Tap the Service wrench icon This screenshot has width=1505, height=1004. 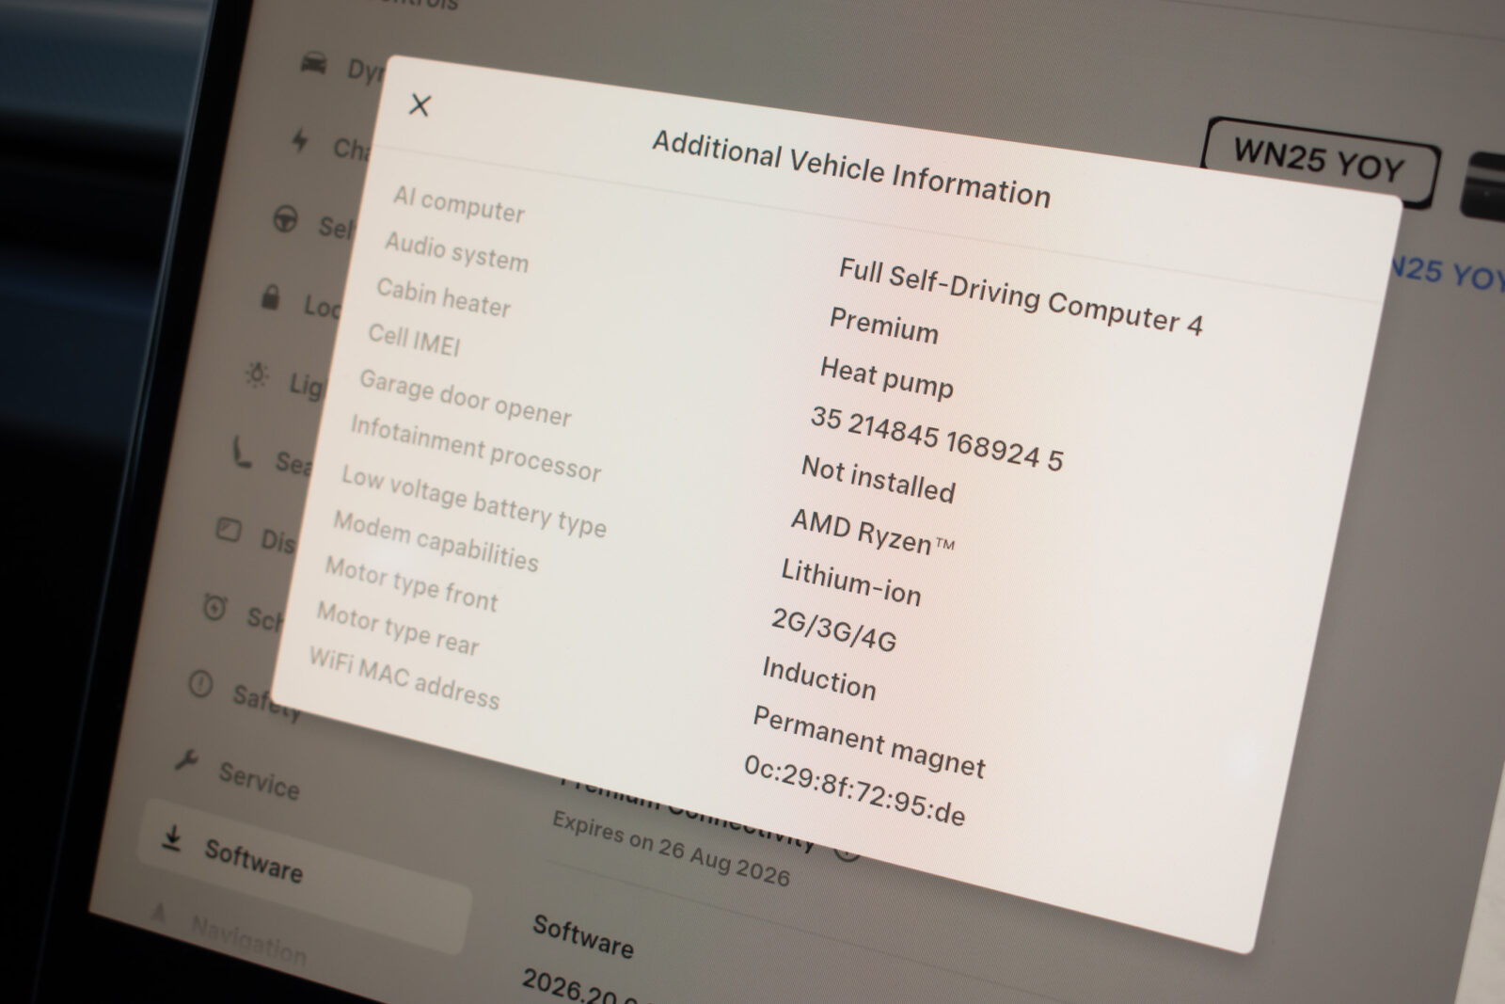coord(186,760)
